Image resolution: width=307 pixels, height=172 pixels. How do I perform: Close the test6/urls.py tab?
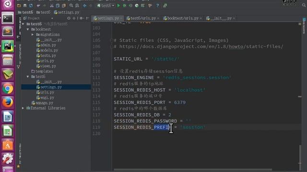(158, 18)
